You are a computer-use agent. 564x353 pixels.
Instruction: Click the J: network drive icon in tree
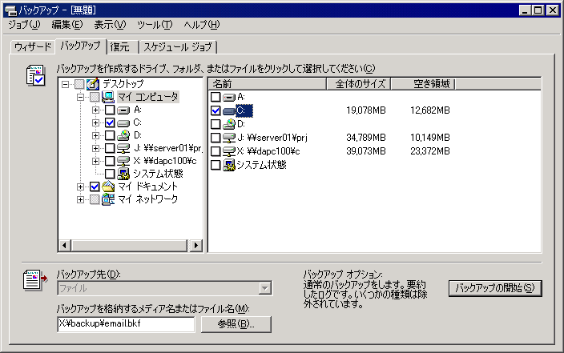pyautogui.click(x=123, y=148)
